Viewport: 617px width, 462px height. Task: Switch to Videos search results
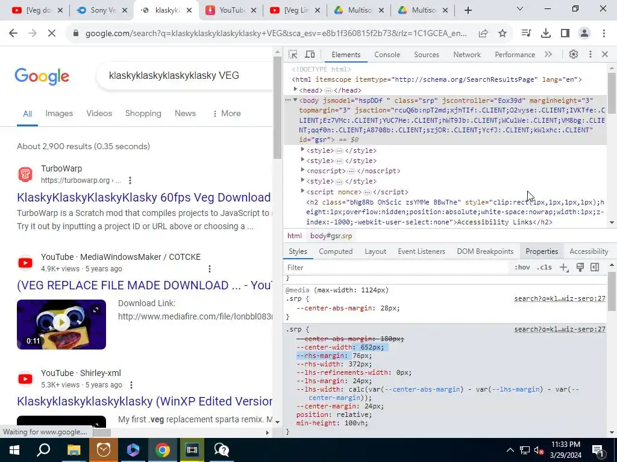99,114
